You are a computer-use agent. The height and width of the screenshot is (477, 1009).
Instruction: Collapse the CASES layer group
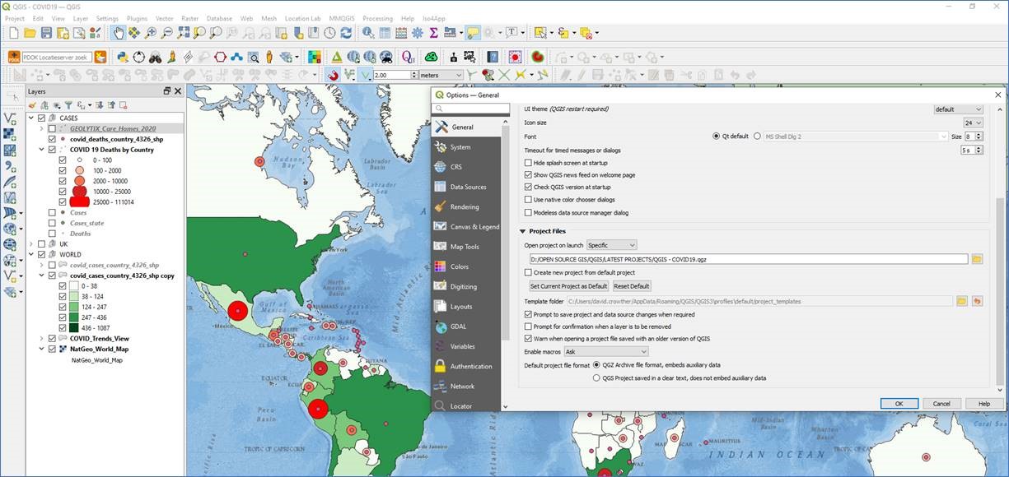click(32, 118)
